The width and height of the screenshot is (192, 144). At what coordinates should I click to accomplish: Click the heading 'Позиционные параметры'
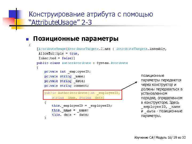click(x=76, y=39)
